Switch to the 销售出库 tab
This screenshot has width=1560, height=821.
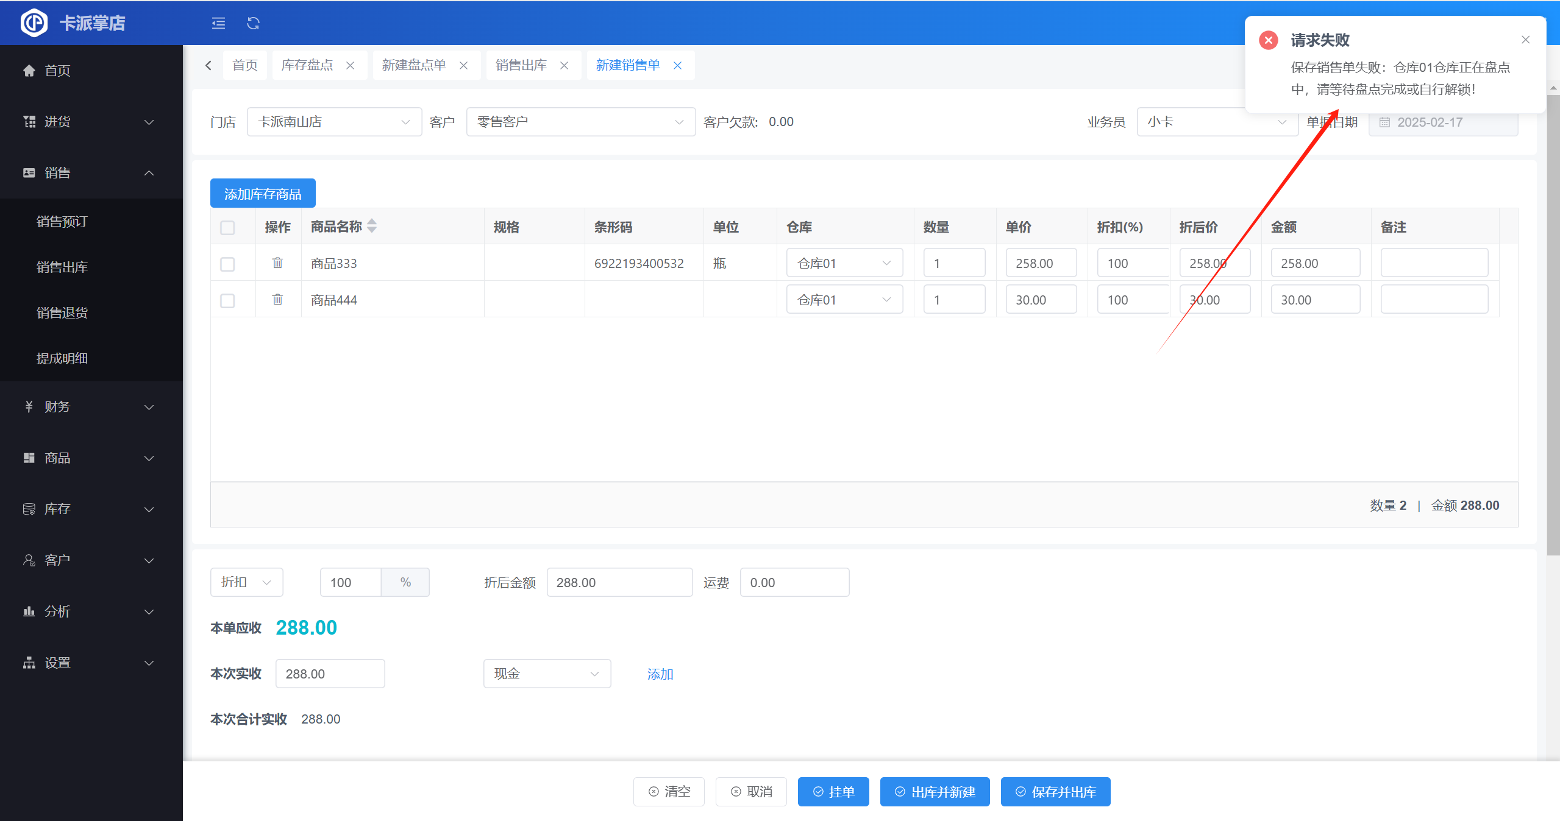pos(521,65)
